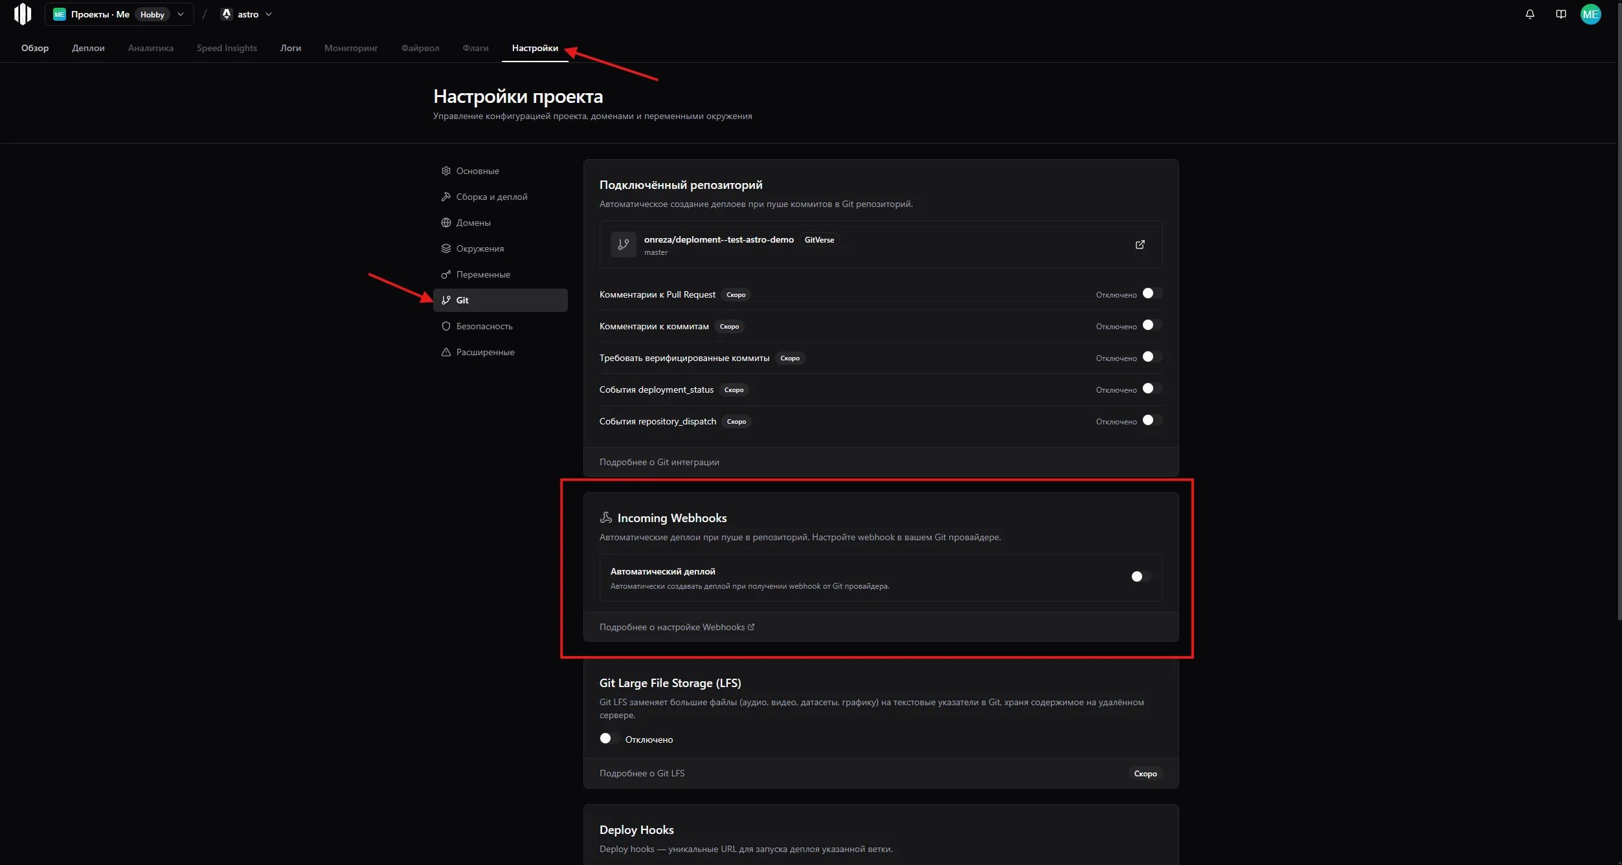Open the Безопасность sidebar section
Viewport: 1622px width, 865px height.
[484, 326]
